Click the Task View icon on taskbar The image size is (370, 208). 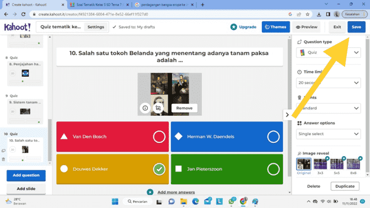(159, 202)
